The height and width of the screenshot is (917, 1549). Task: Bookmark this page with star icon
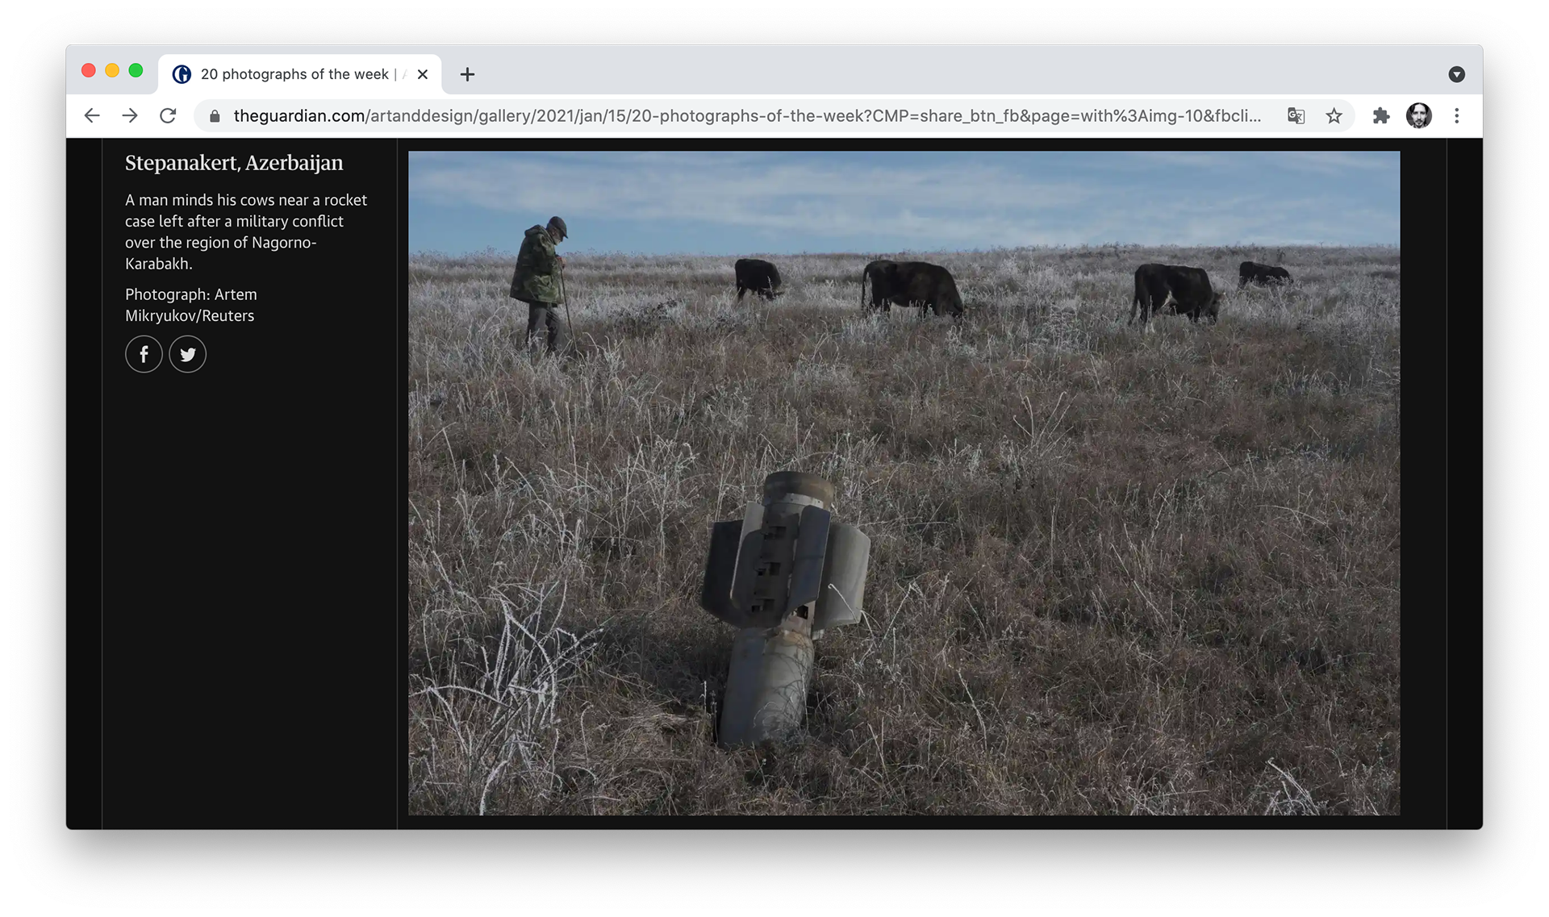pos(1334,115)
